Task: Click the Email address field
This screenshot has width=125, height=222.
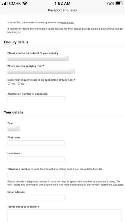Action: (x=36, y=197)
